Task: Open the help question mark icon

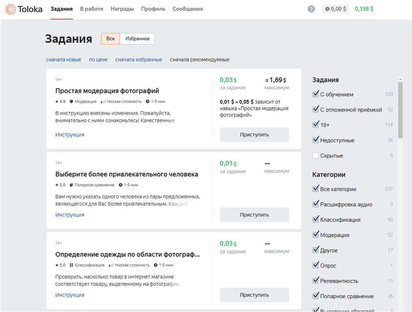Action: (x=311, y=9)
